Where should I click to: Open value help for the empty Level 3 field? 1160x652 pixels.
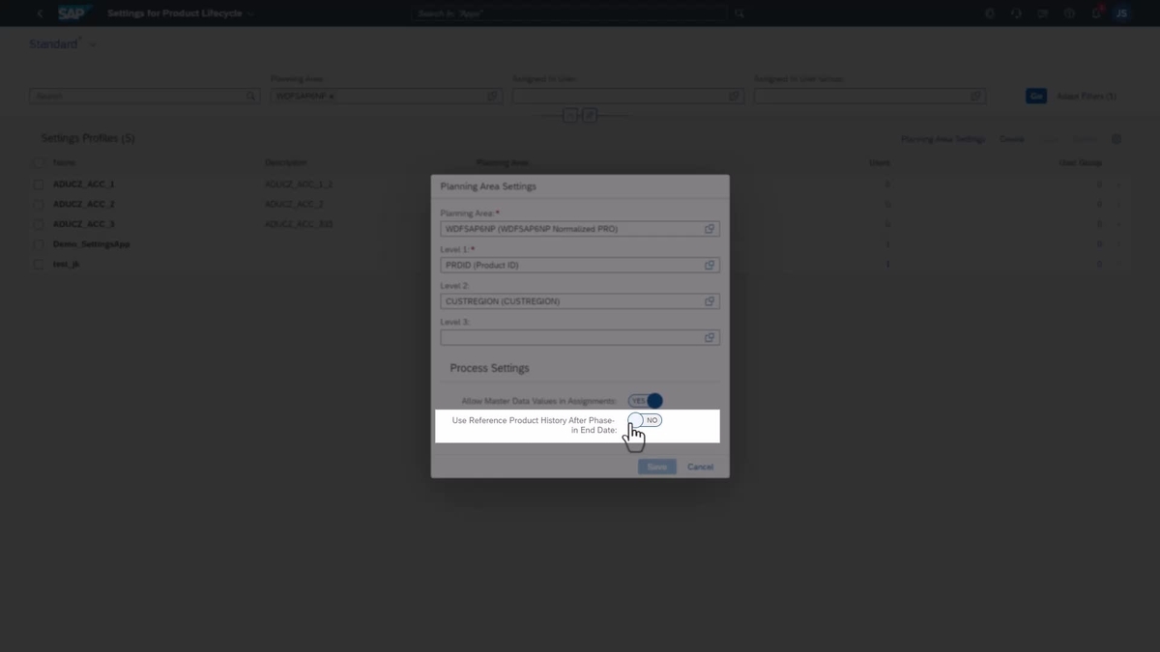pyautogui.click(x=710, y=337)
